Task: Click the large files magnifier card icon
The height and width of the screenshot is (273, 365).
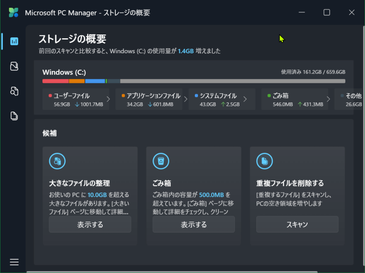Action: pos(57,161)
